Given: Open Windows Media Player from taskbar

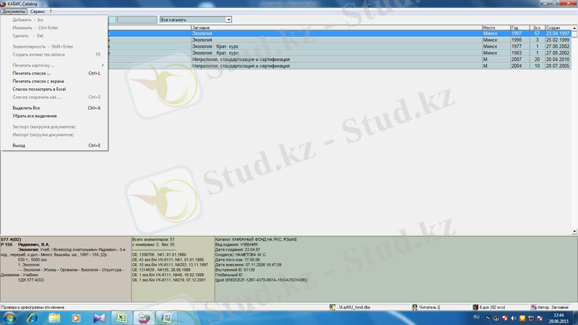Looking at the screenshot, I should (x=76, y=318).
